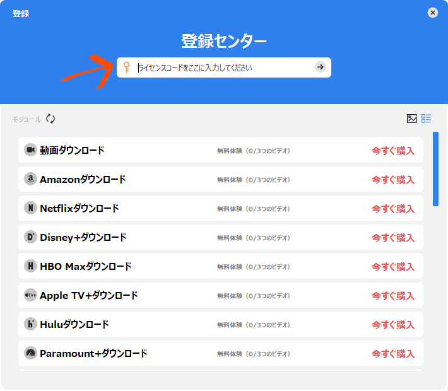Click the Amazon module icon
This screenshot has width=448, height=391.
pyautogui.click(x=30, y=179)
